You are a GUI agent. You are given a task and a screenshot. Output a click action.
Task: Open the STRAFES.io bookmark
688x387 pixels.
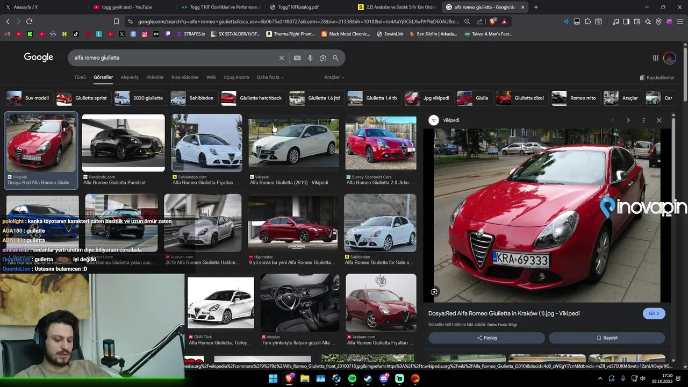(x=191, y=34)
